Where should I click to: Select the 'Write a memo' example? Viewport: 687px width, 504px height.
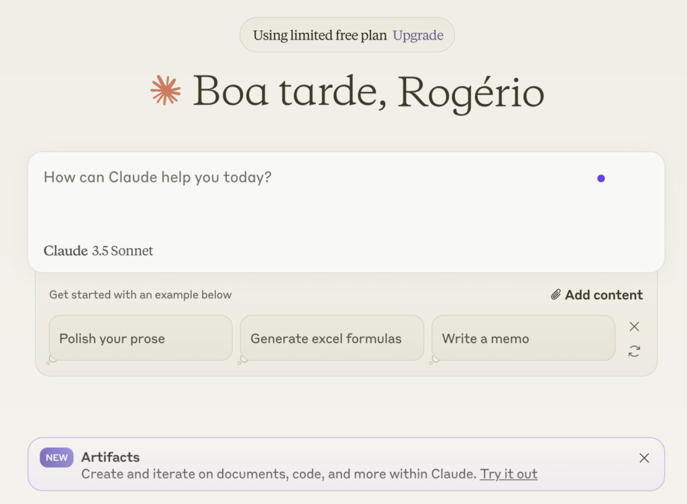coord(523,338)
